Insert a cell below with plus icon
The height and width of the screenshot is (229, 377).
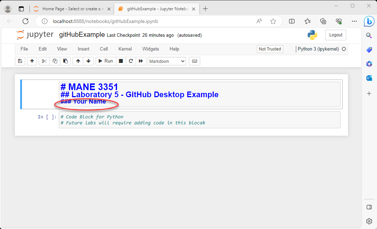point(32,61)
